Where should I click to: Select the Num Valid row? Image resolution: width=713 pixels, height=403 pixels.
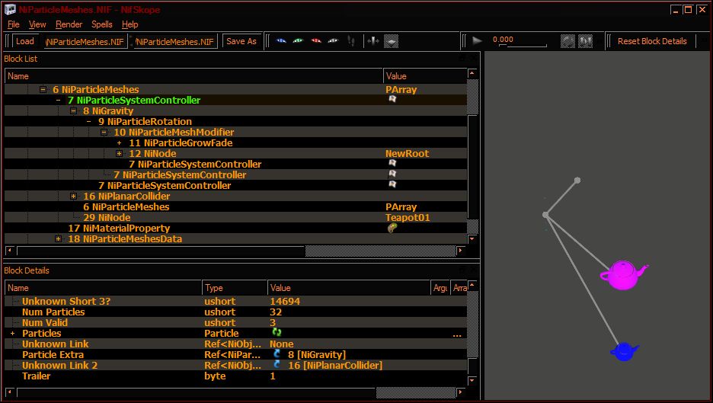[235, 322]
